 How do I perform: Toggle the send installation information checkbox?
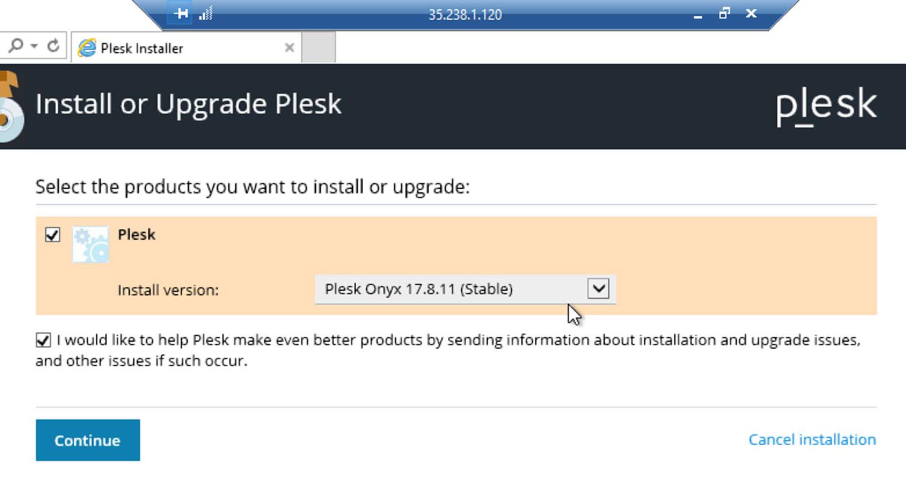point(43,340)
